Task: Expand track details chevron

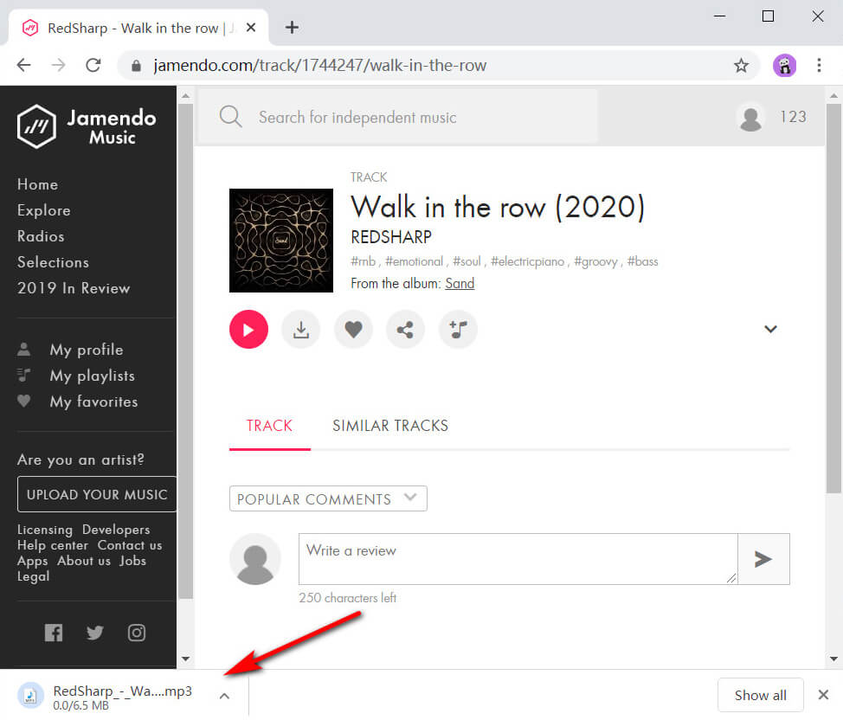Action: point(770,329)
